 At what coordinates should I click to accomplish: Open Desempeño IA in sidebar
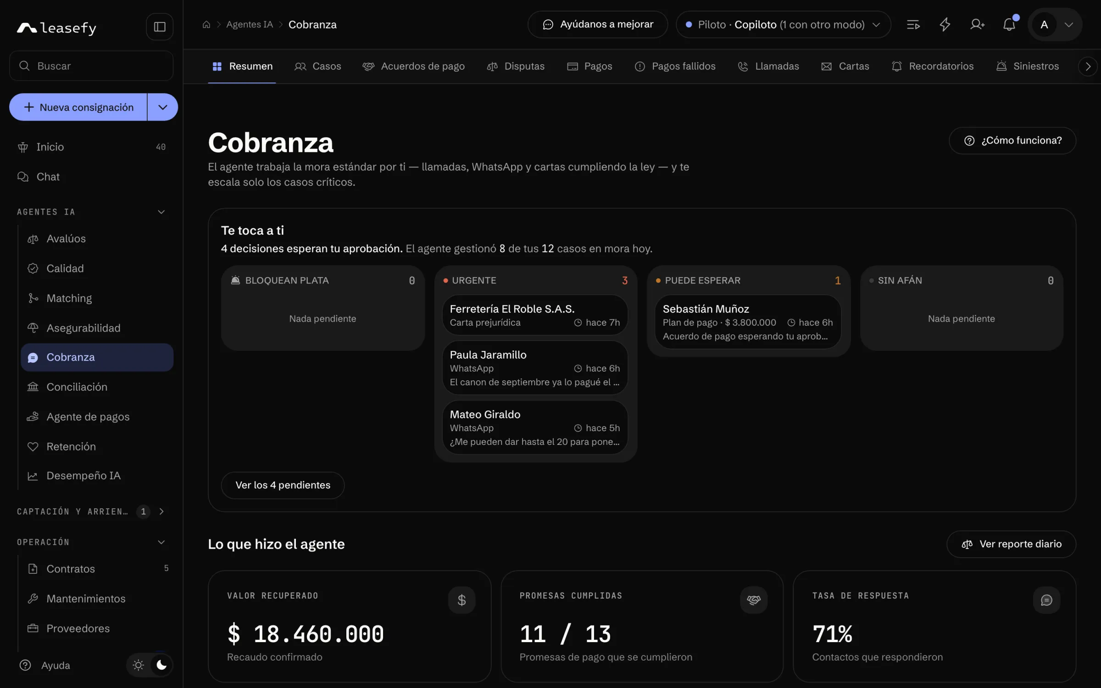pos(97,476)
